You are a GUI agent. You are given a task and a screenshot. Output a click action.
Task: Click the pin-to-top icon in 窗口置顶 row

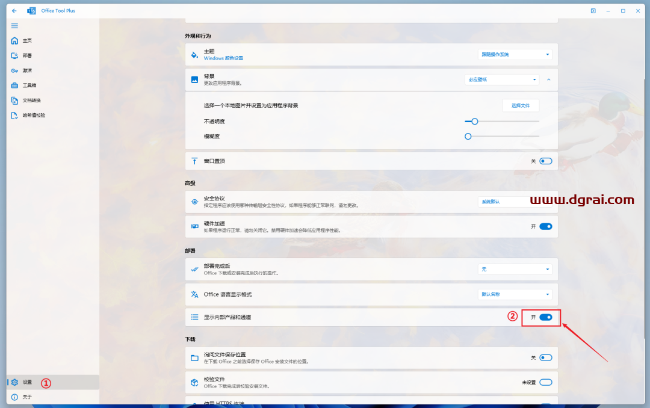tap(194, 161)
